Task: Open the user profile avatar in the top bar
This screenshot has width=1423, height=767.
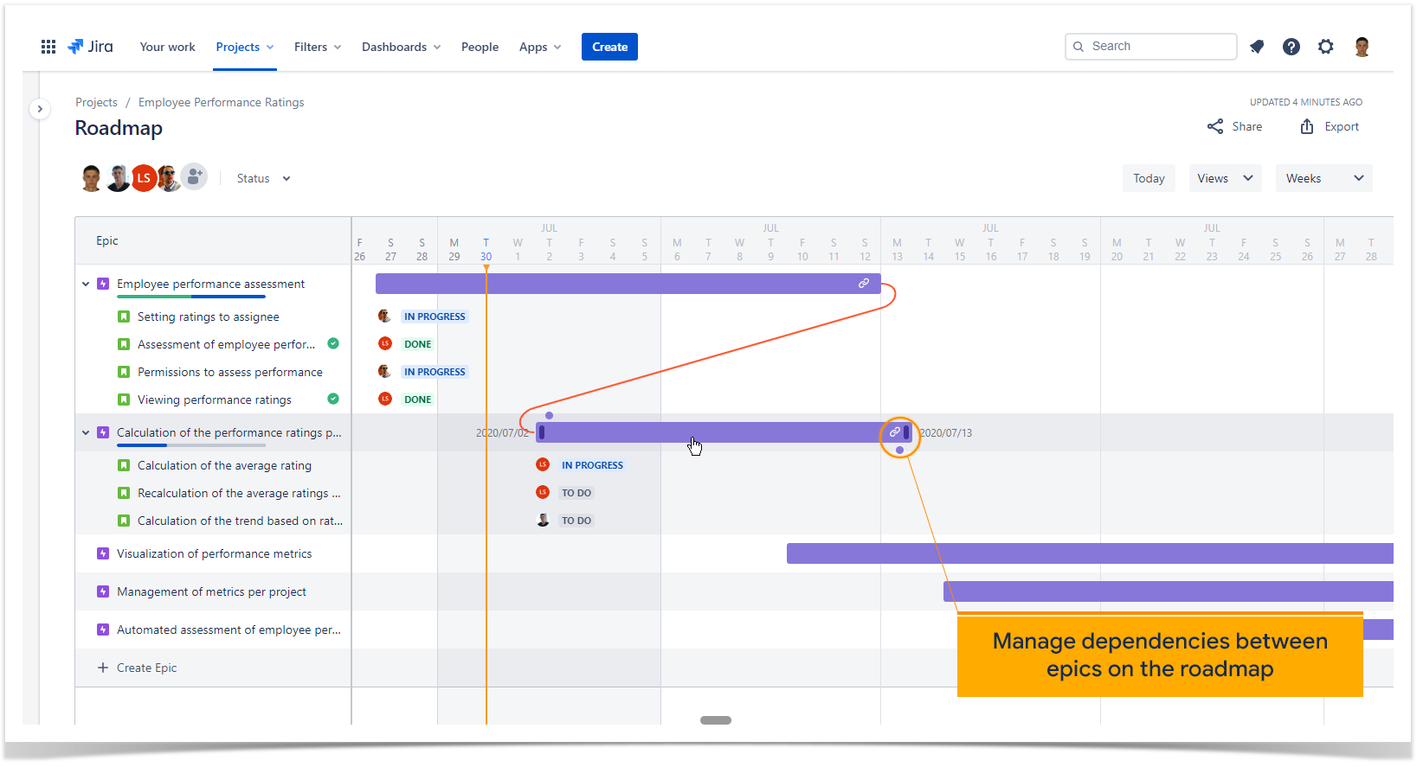Action: 1362,47
